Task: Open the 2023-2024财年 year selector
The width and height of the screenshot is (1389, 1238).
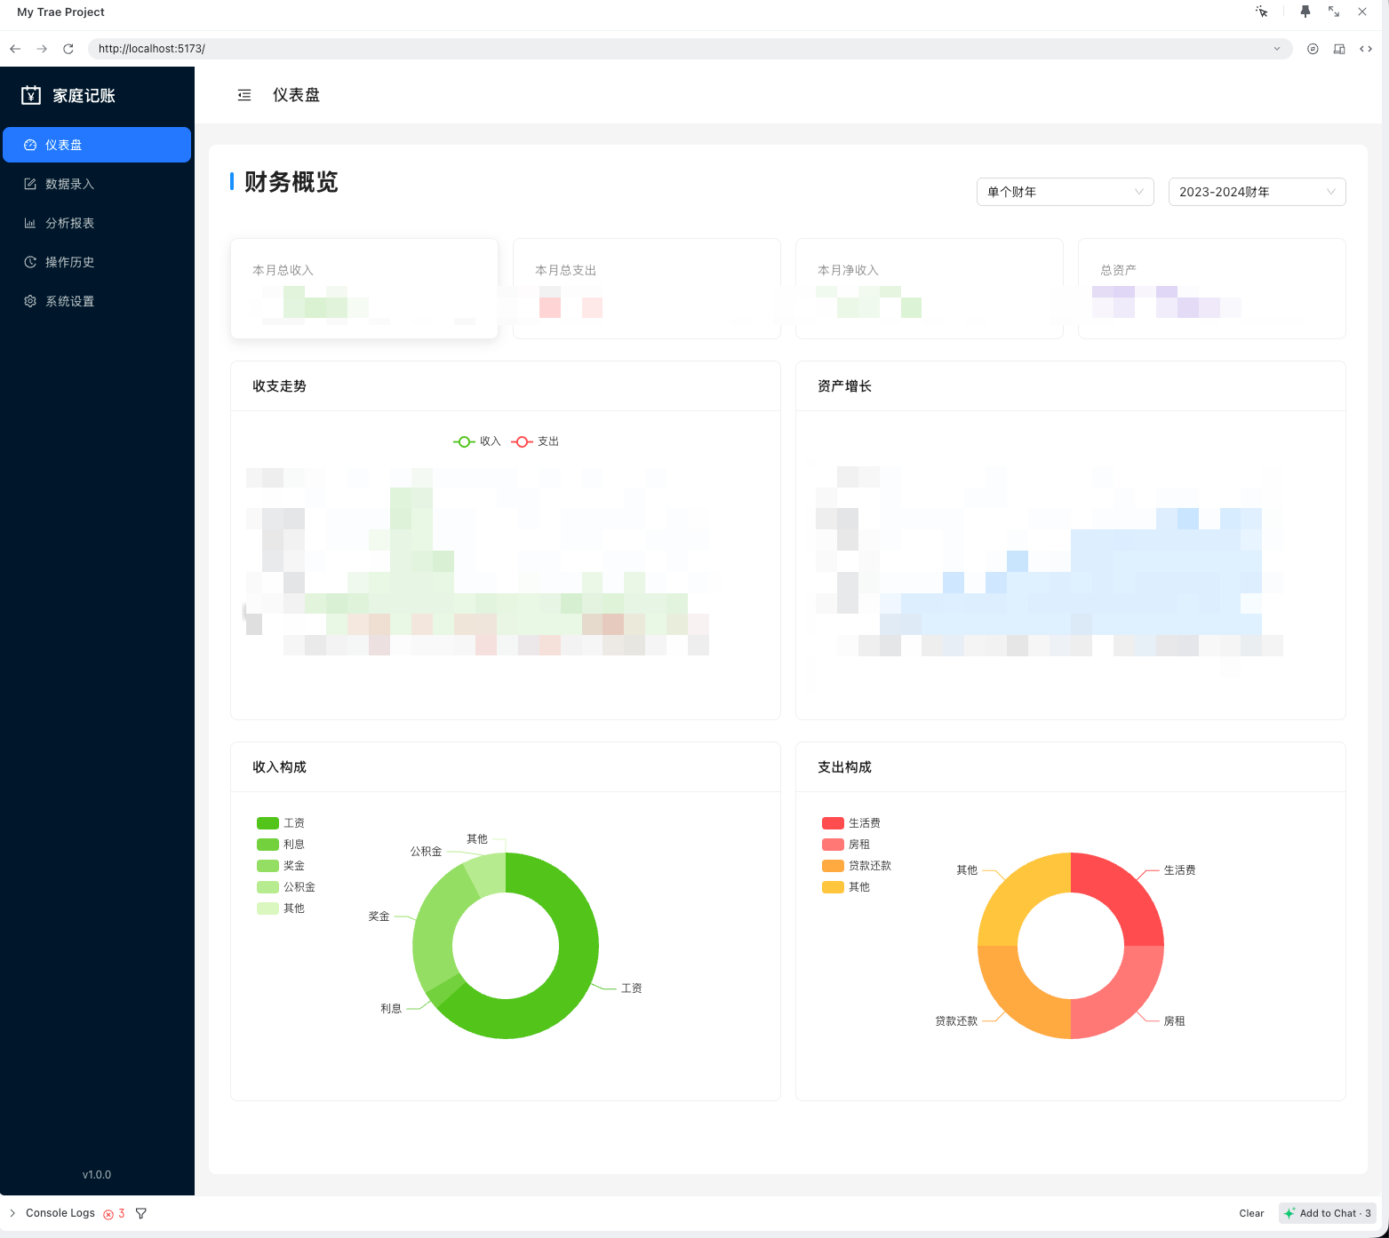Action: click(x=1257, y=192)
